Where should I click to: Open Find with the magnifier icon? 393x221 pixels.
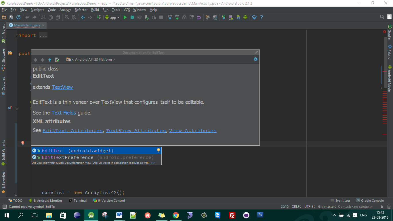click(x=67, y=17)
